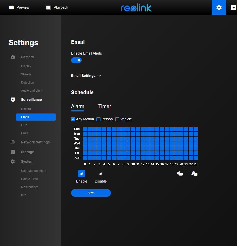Click the Reolink logo

coord(136,8)
